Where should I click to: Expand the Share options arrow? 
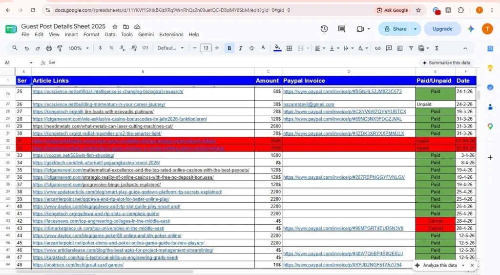[415, 29]
